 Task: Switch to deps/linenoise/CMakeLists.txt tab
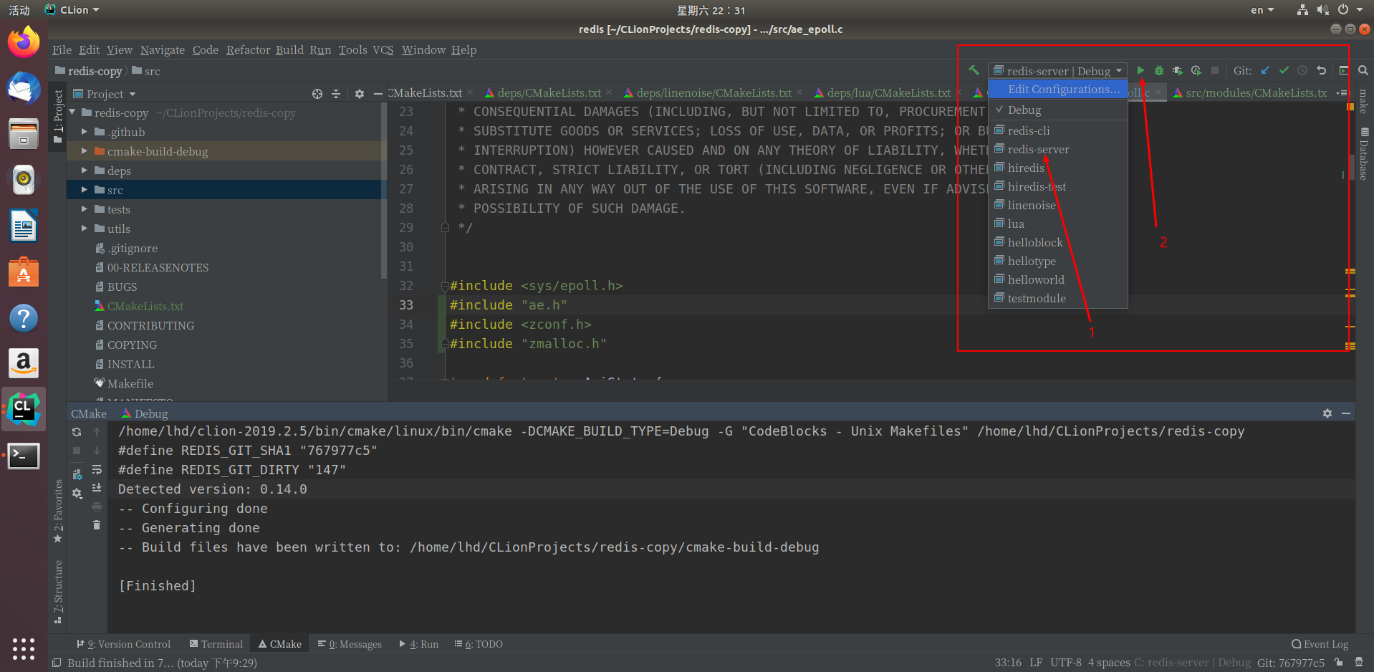click(x=714, y=93)
